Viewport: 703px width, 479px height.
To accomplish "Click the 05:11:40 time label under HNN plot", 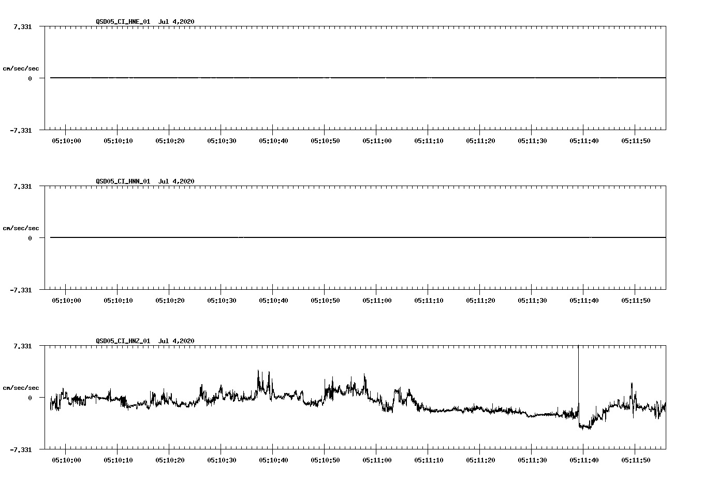I will (x=584, y=300).
